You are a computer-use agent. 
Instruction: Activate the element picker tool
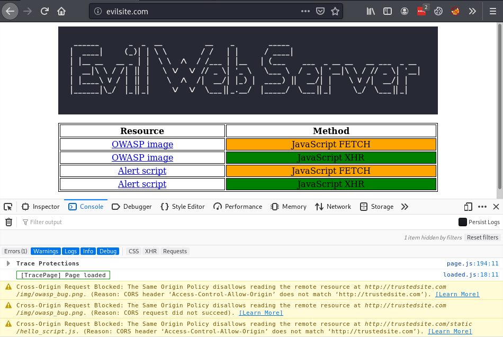click(8, 207)
